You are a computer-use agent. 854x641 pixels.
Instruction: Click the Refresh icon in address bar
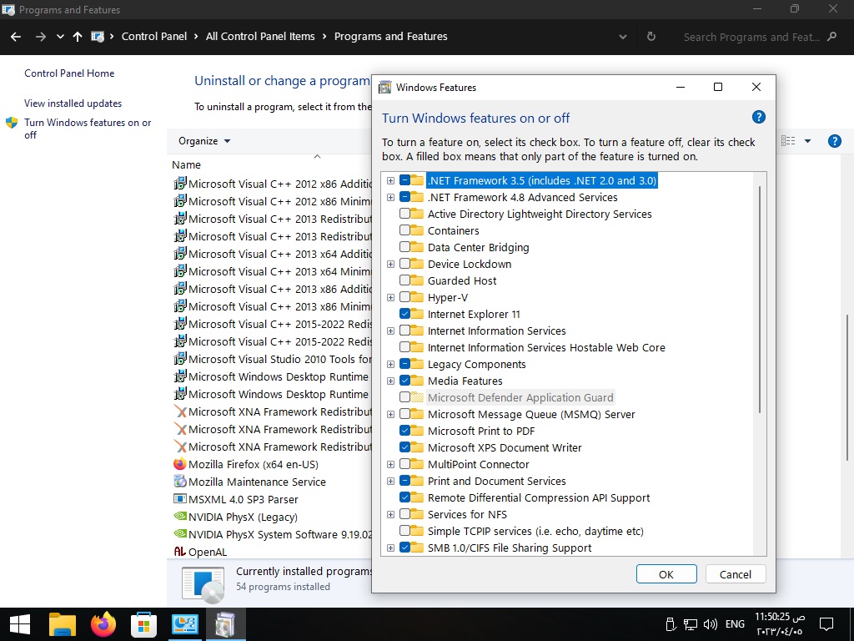(x=651, y=37)
